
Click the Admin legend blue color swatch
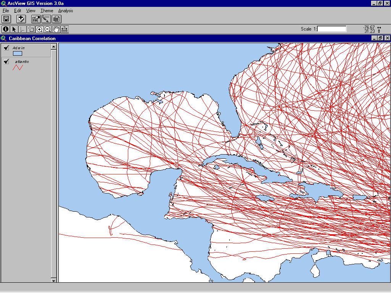[18, 53]
